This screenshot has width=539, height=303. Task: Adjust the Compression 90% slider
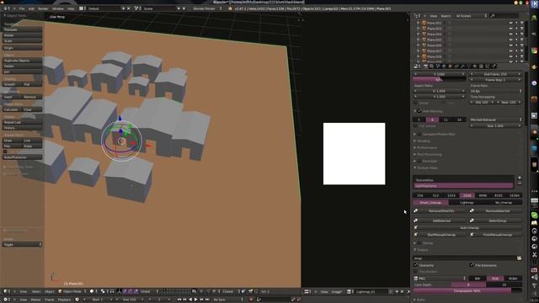pos(467,290)
